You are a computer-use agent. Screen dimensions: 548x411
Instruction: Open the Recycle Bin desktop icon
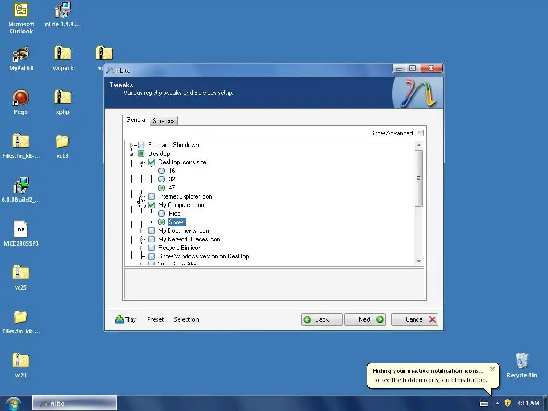click(x=522, y=366)
